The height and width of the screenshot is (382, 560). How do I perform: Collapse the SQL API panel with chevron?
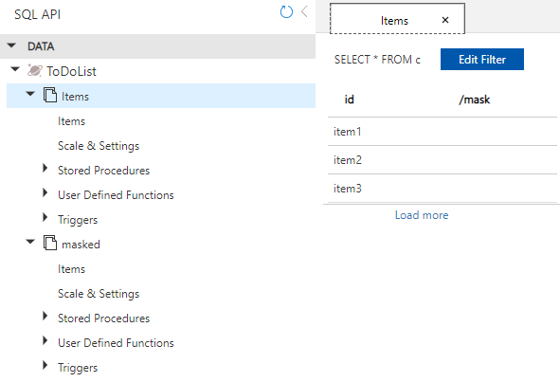[x=304, y=11]
